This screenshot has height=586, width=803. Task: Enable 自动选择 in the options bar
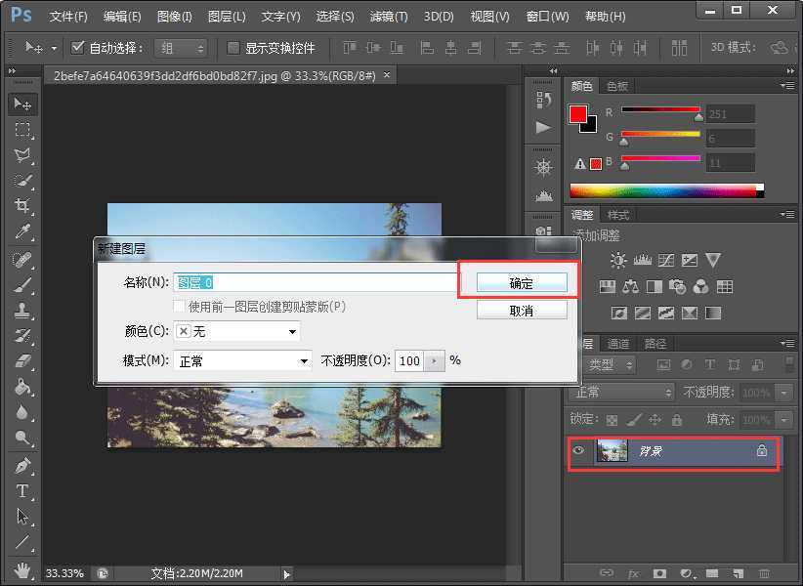(x=76, y=46)
